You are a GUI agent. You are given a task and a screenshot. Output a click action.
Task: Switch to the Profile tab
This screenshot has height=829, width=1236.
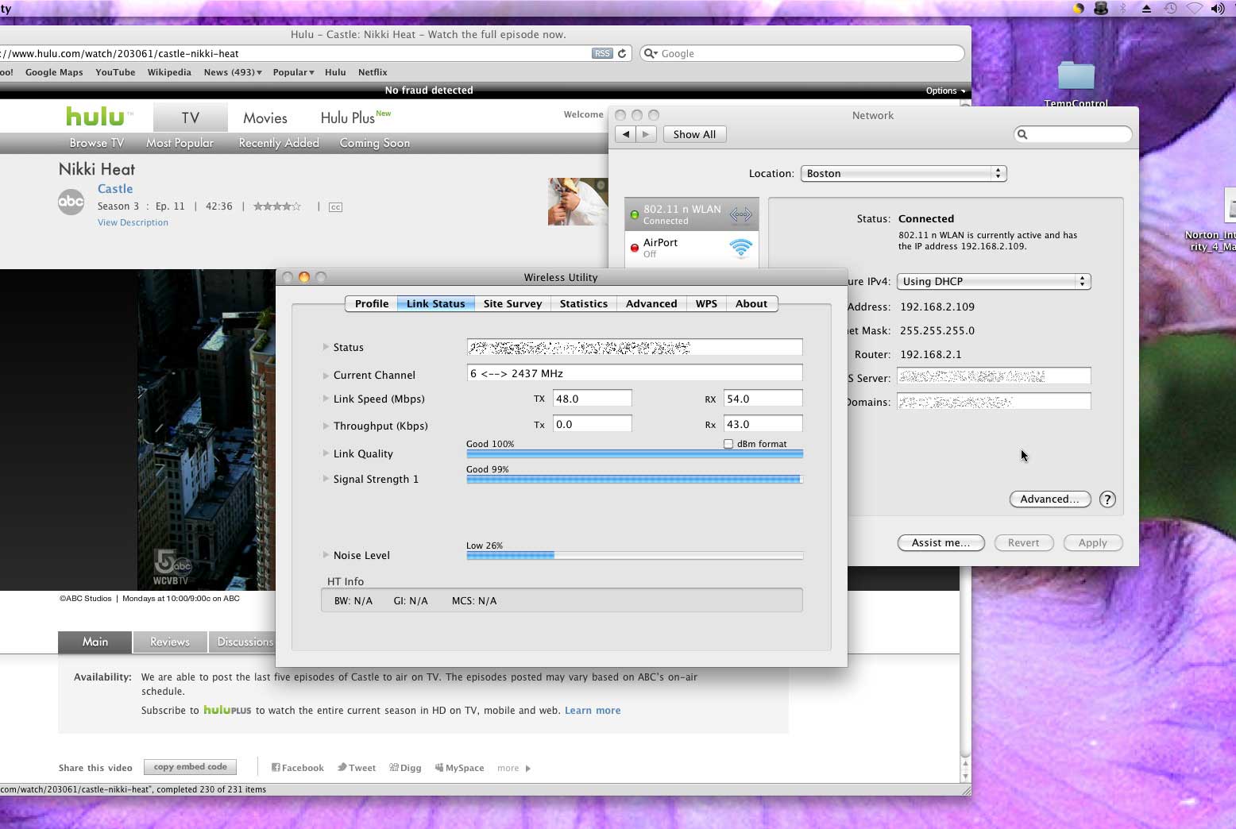pyautogui.click(x=372, y=303)
